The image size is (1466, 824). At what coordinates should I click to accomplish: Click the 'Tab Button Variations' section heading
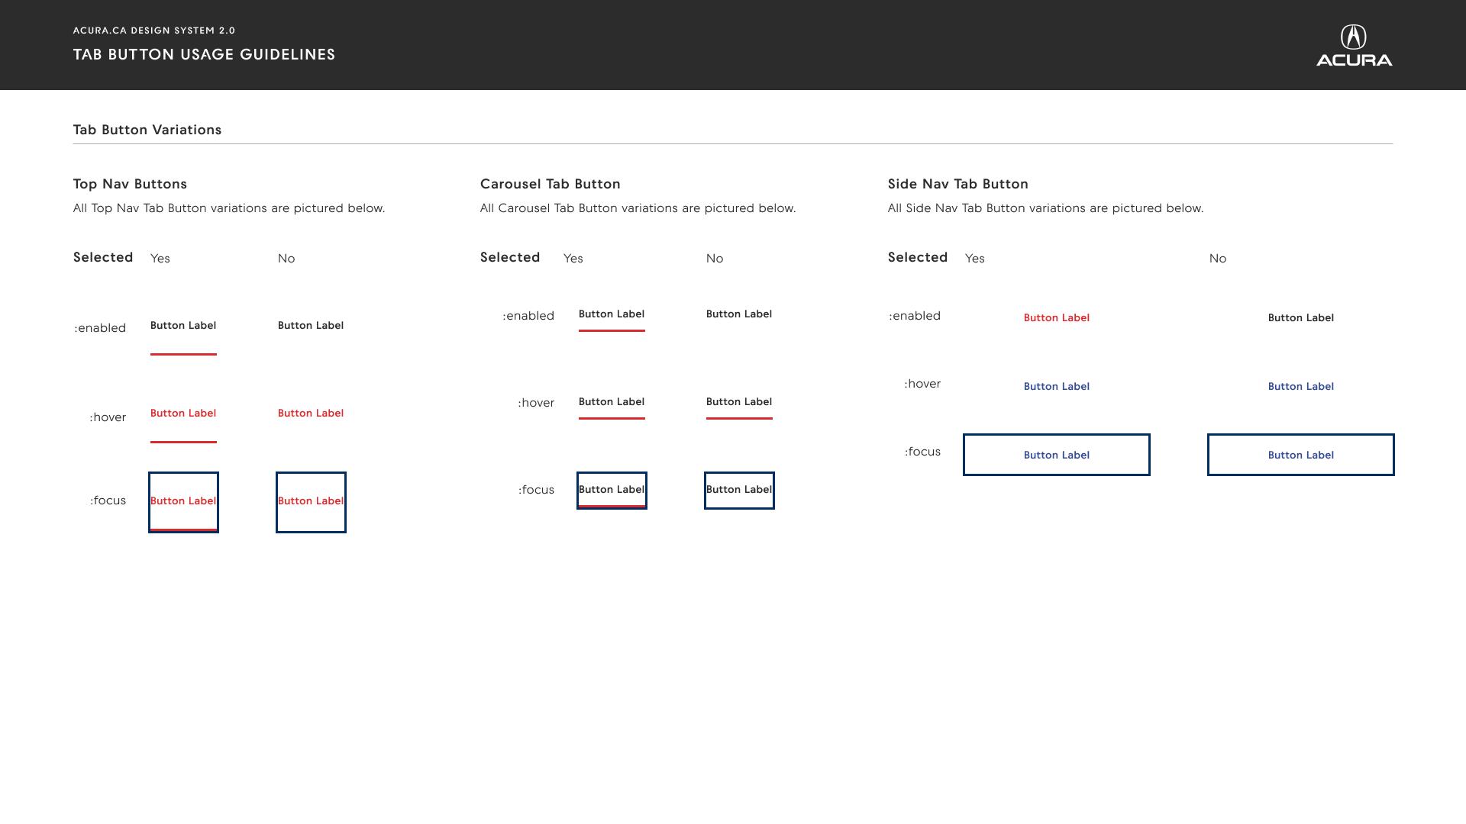pyautogui.click(x=147, y=130)
